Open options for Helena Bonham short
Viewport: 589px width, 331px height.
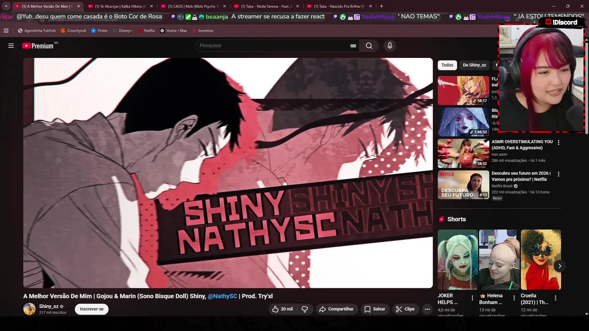point(514,298)
